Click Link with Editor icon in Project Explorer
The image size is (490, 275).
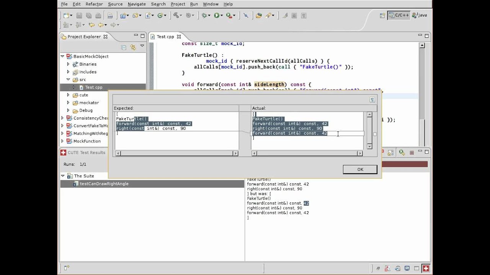click(133, 47)
